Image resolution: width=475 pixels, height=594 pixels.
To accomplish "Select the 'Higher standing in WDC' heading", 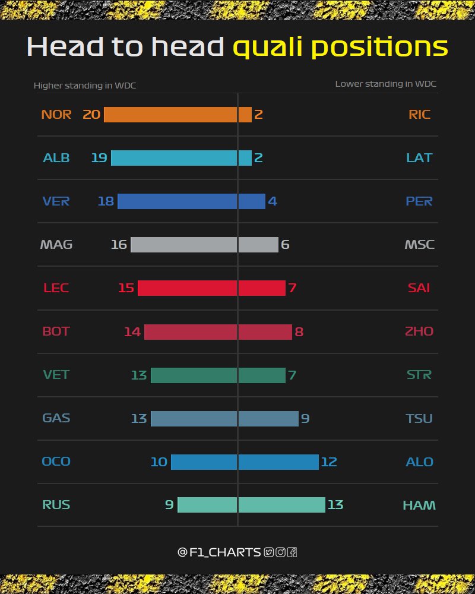I will click(x=85, y=86).
